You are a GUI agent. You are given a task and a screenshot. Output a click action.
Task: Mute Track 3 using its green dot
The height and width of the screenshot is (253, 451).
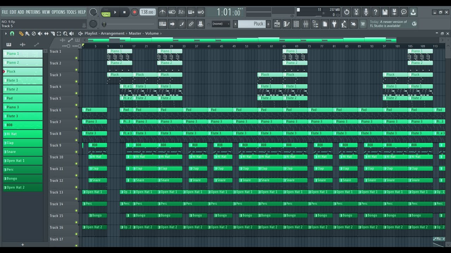pyautogui.click(x=76, y=82)
